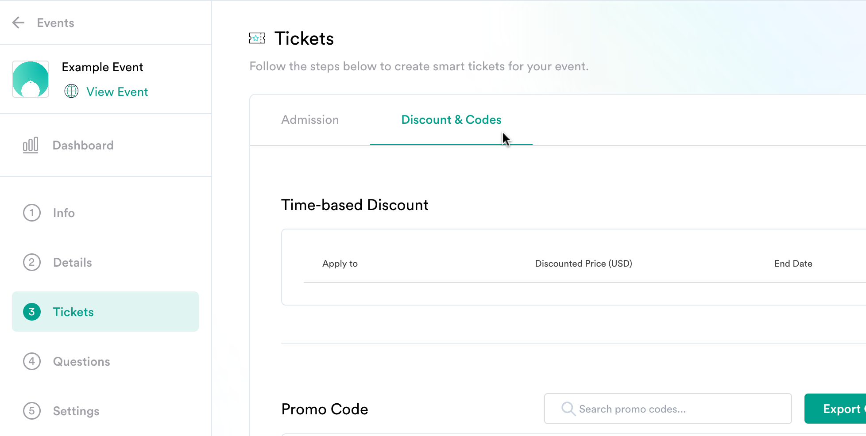Go to the Info step
The height and width of the screenshot is (436, 866).
click(x=105, y=213)
